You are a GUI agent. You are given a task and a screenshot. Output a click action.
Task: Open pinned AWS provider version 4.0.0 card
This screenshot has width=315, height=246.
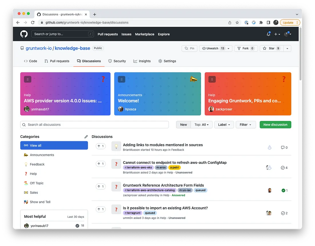pyautogui.click(x=65, y=94)
